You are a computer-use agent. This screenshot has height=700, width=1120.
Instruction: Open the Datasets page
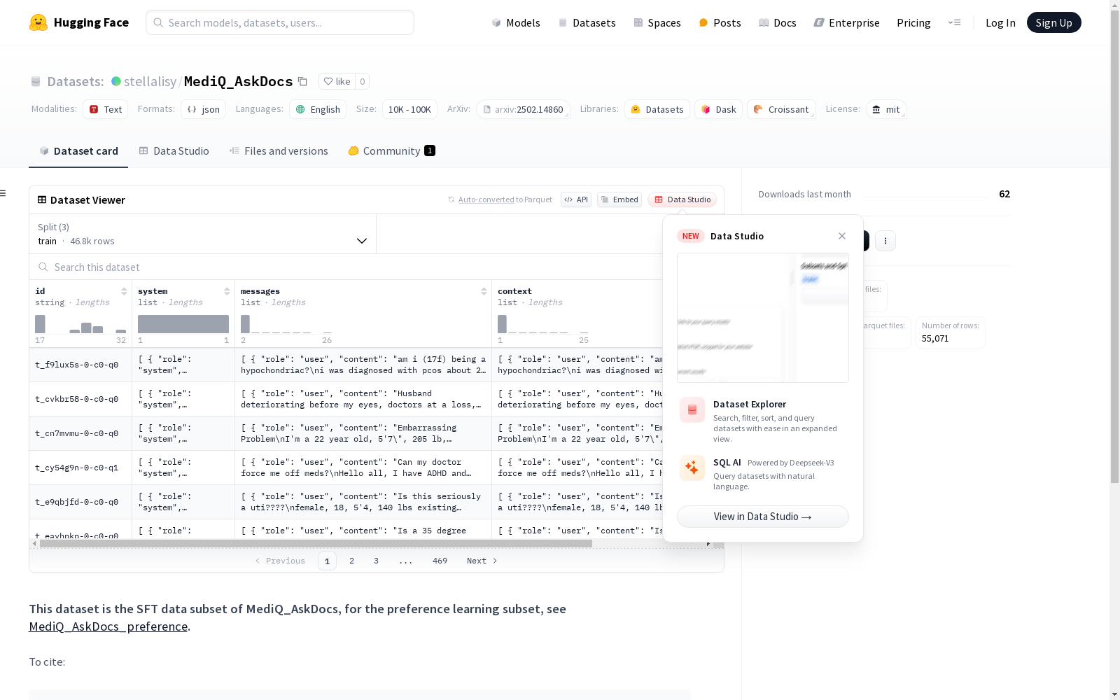[x=587, y=22]
